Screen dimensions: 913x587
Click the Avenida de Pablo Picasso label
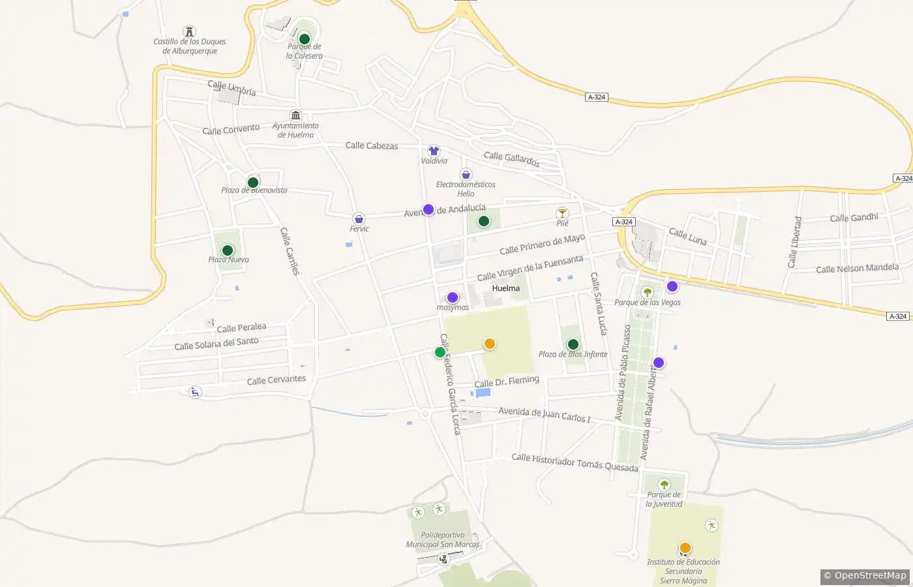pos(623,373)
